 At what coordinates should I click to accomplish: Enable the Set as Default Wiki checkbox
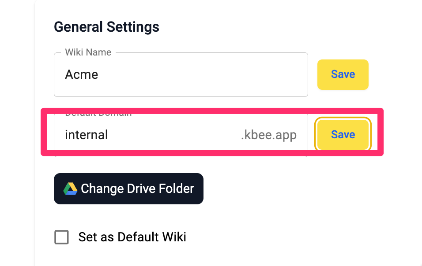tap(62, 237)
